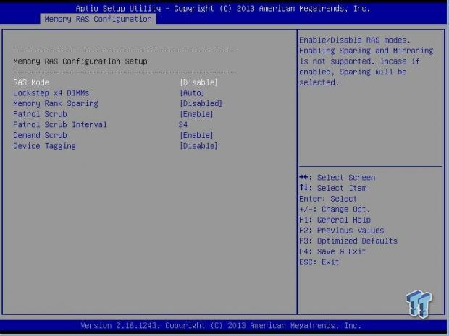Open Device Tagging [Disable] option
The height and width of the screenshot is (336, 449).
click(x=198, y=146)
